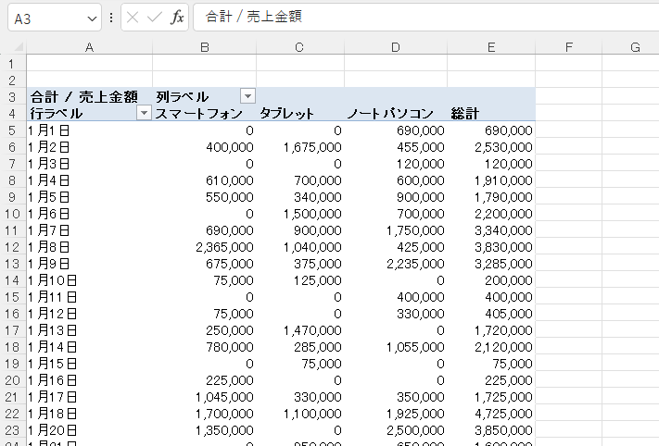Screen dimensions: 659x446
Task: Select column C header
Action: click(x=299, y=47)
